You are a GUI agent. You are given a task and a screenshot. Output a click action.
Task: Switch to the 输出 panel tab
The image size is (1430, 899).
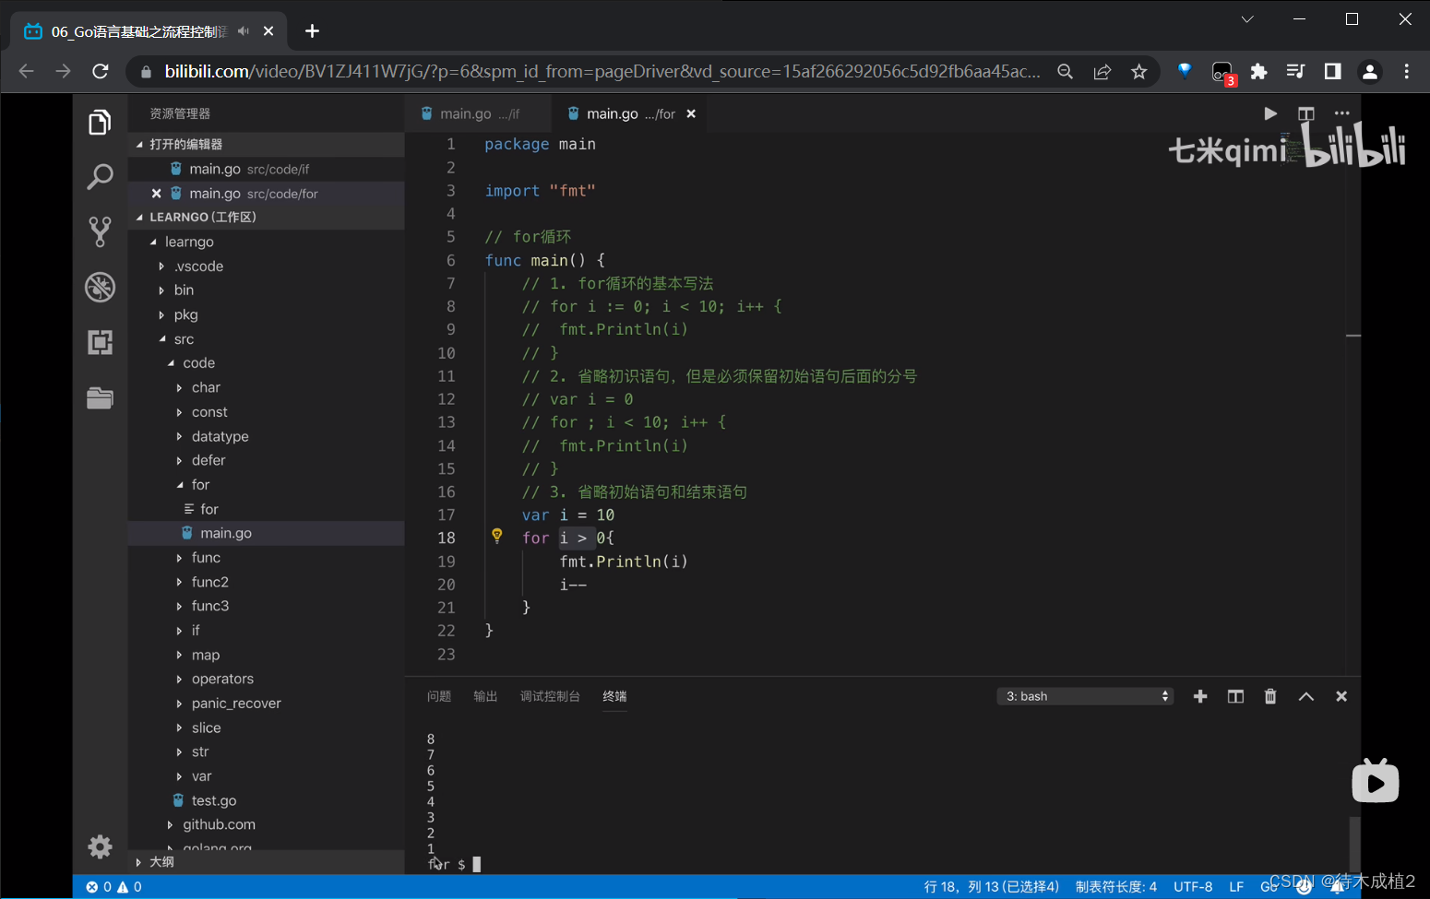click(485, 696)
